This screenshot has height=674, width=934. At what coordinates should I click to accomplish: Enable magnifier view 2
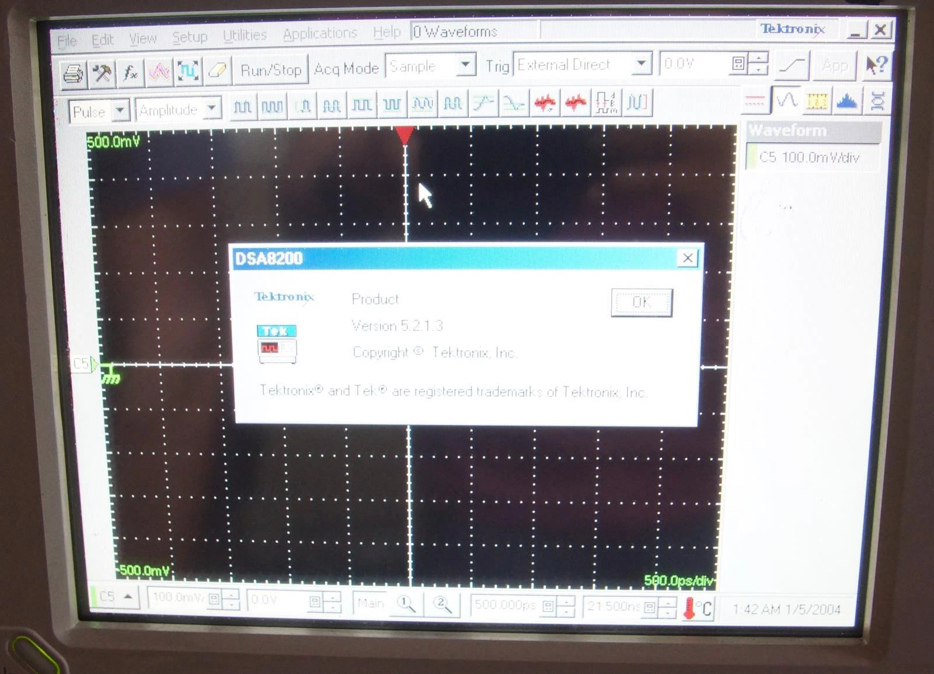(442, 605)
